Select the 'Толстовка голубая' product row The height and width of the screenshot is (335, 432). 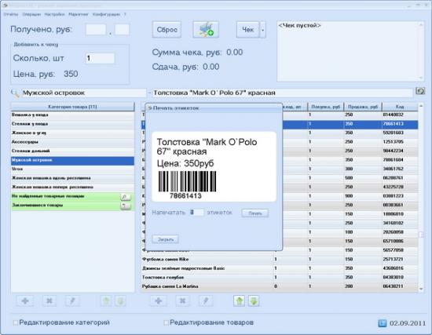tap(280, 278)
